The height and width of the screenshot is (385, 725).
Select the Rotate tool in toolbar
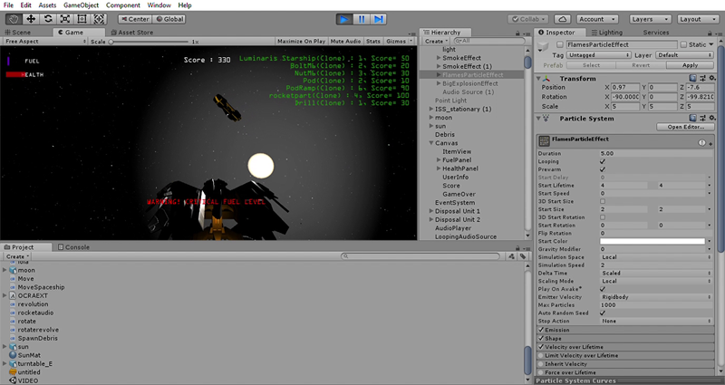48,18
